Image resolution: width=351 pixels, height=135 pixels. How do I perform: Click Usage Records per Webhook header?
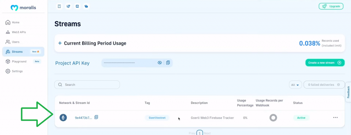click(269, 103)
